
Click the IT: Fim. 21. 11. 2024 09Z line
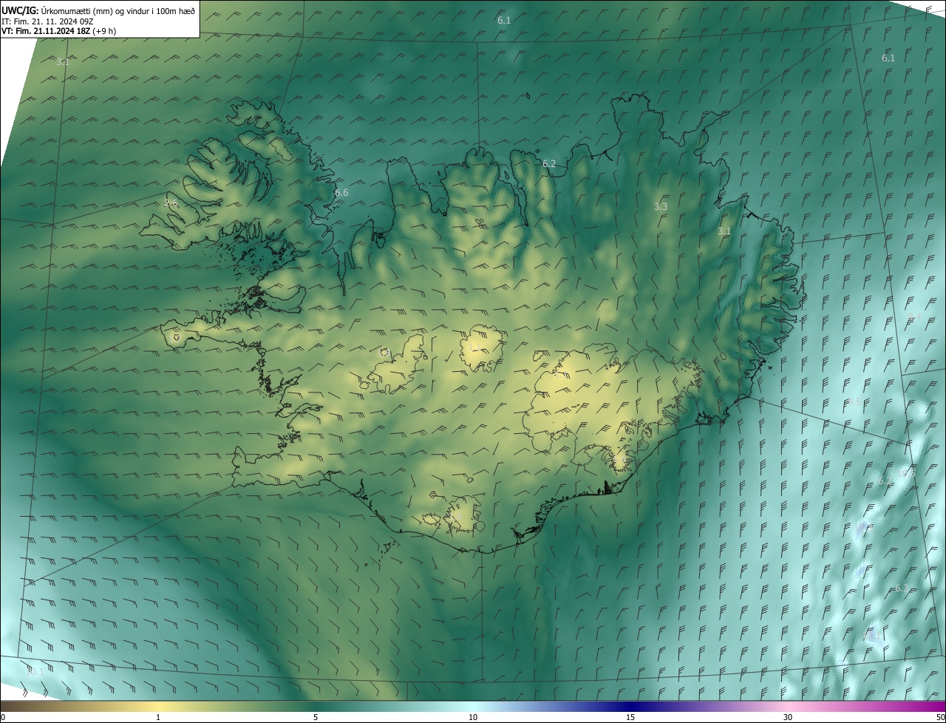47,21
